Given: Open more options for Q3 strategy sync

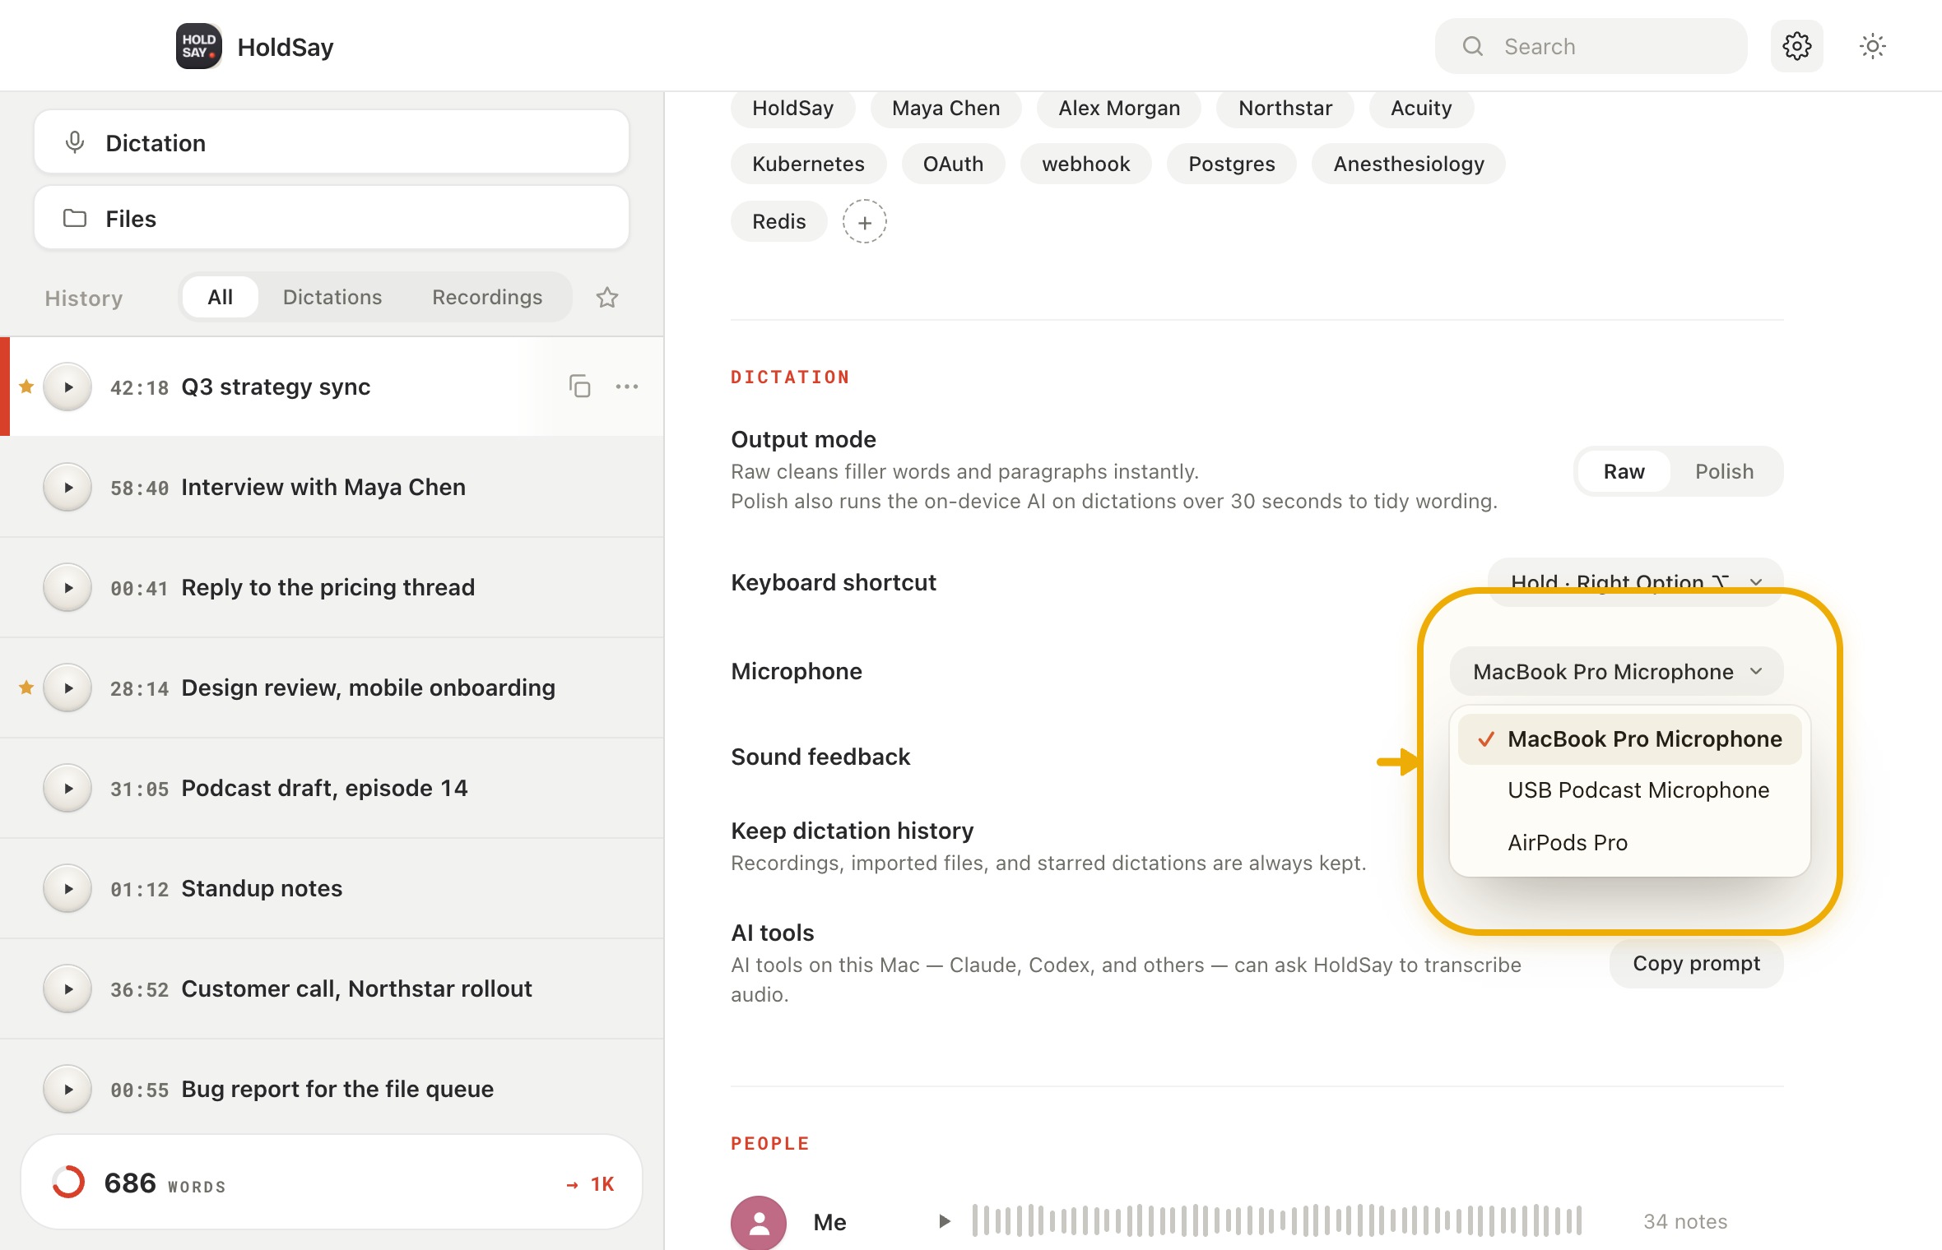Looking at the screenshot, I should pyautogui.click(x=627, y=386).
